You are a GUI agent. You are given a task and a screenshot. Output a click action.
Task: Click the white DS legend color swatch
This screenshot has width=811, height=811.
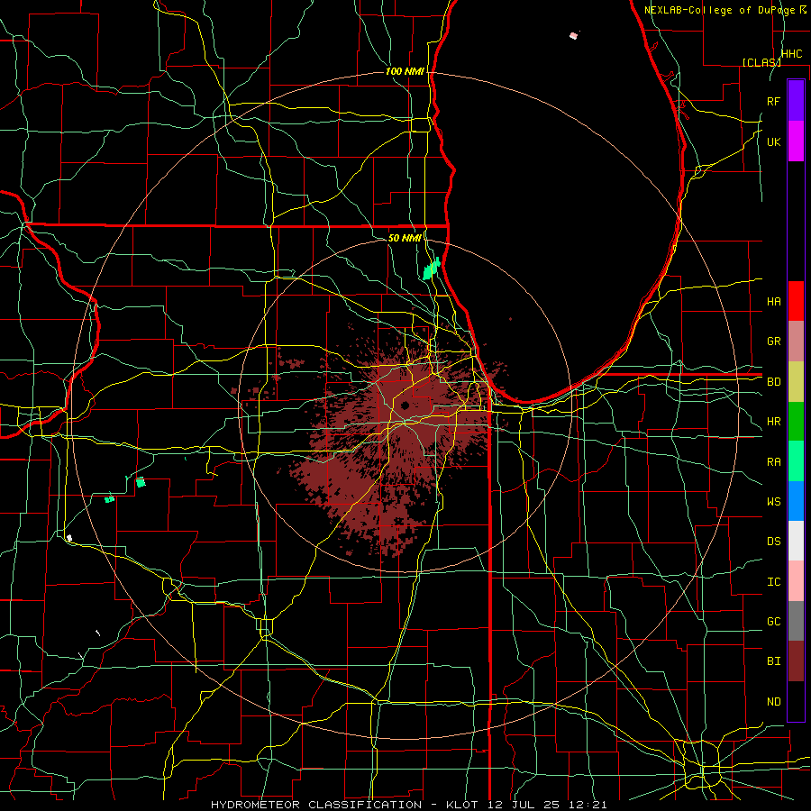click(x=796, y=541)
